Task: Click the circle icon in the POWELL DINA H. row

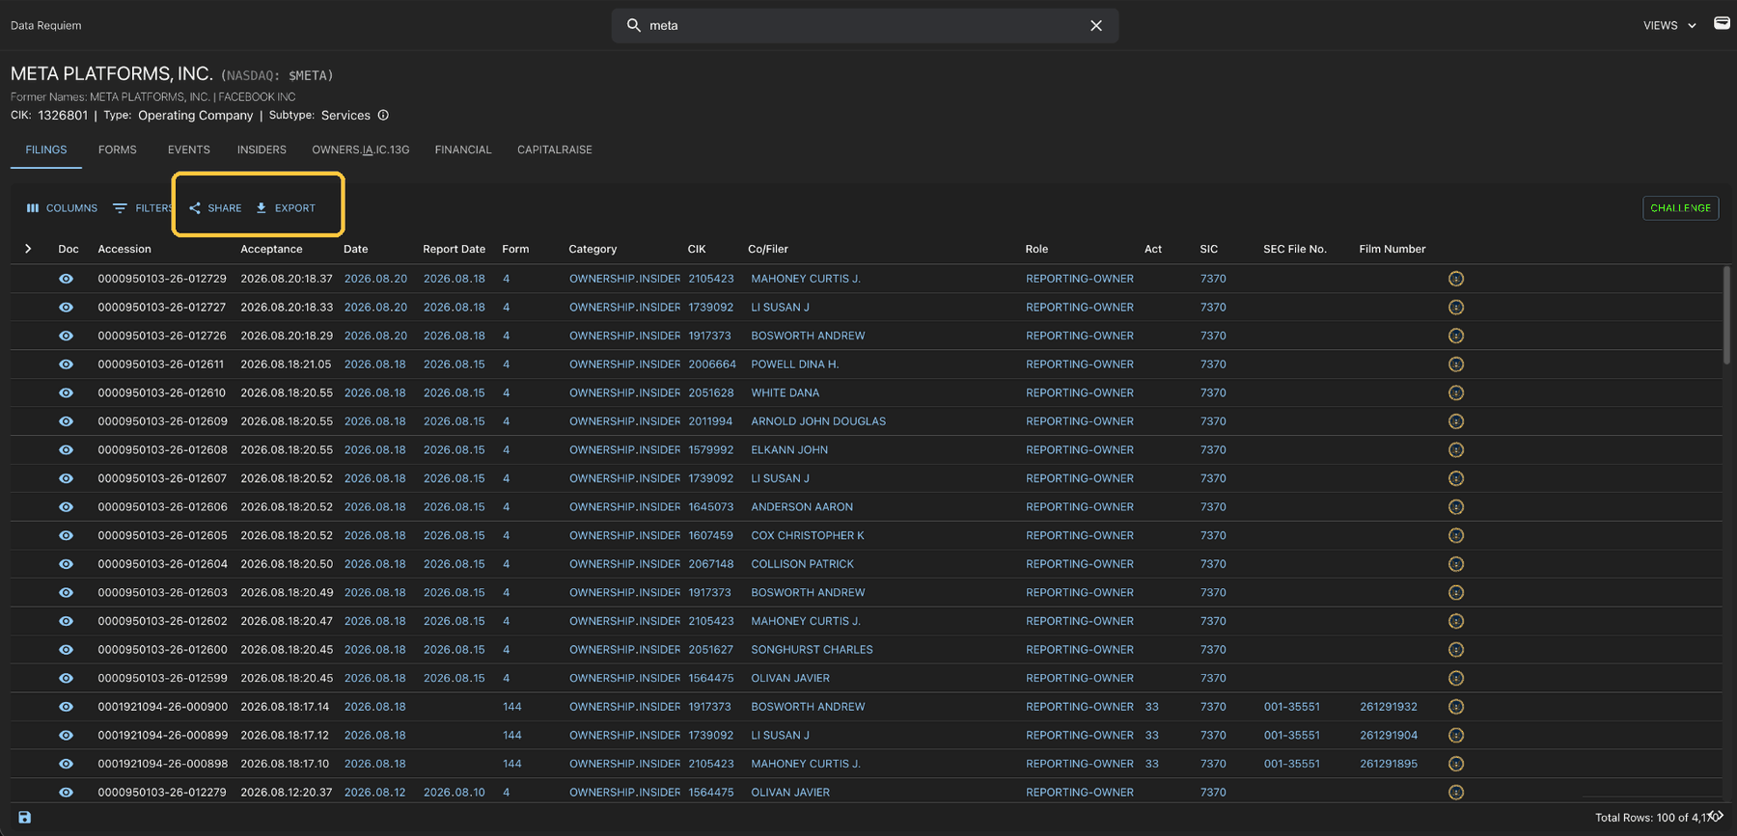Action: coord(1456,364)
